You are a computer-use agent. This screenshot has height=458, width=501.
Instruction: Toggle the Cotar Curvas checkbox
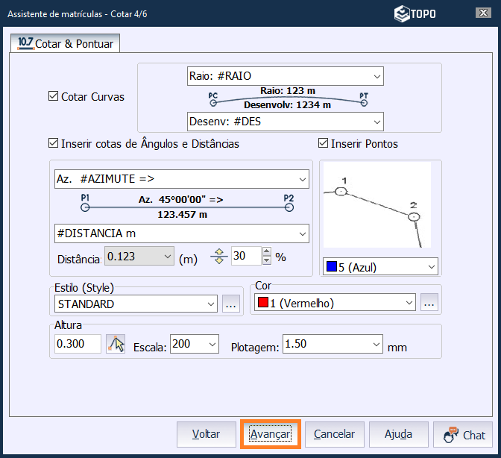click(53, 97)
